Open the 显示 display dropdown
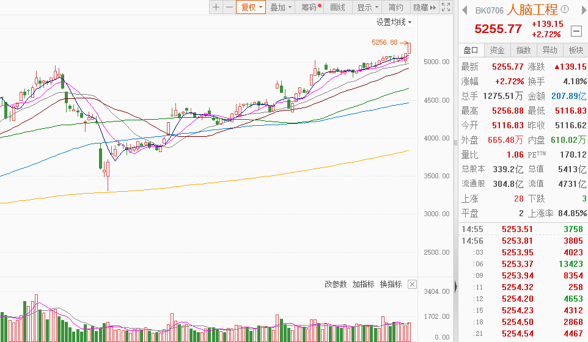The height and width of the screenshot is (342, 588). (x=367, y=7)
